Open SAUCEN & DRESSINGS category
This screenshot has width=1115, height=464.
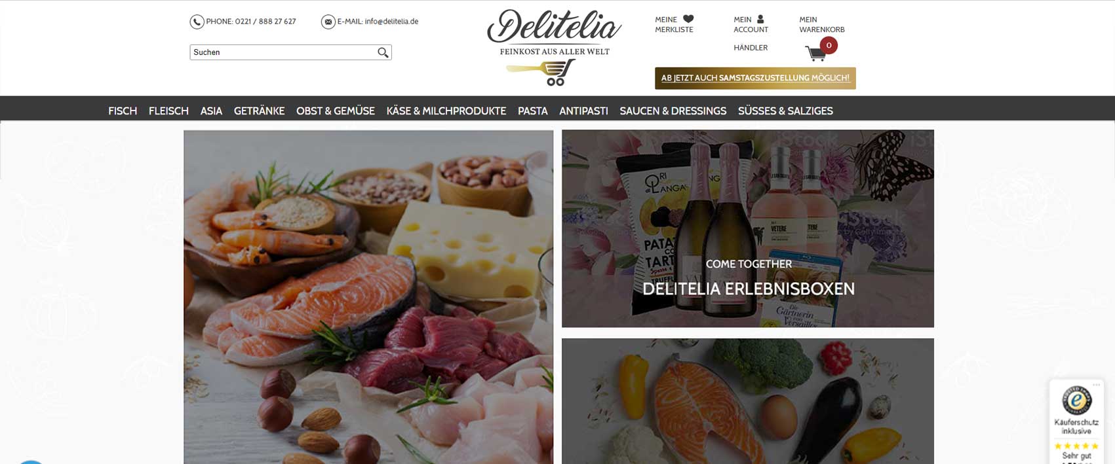tap(673, 111)
